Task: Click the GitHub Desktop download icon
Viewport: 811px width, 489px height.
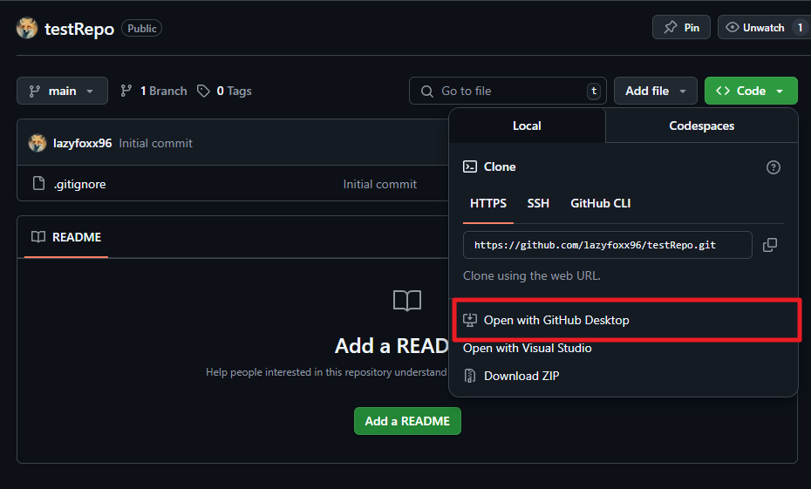Action: click(x=470, y=320)
